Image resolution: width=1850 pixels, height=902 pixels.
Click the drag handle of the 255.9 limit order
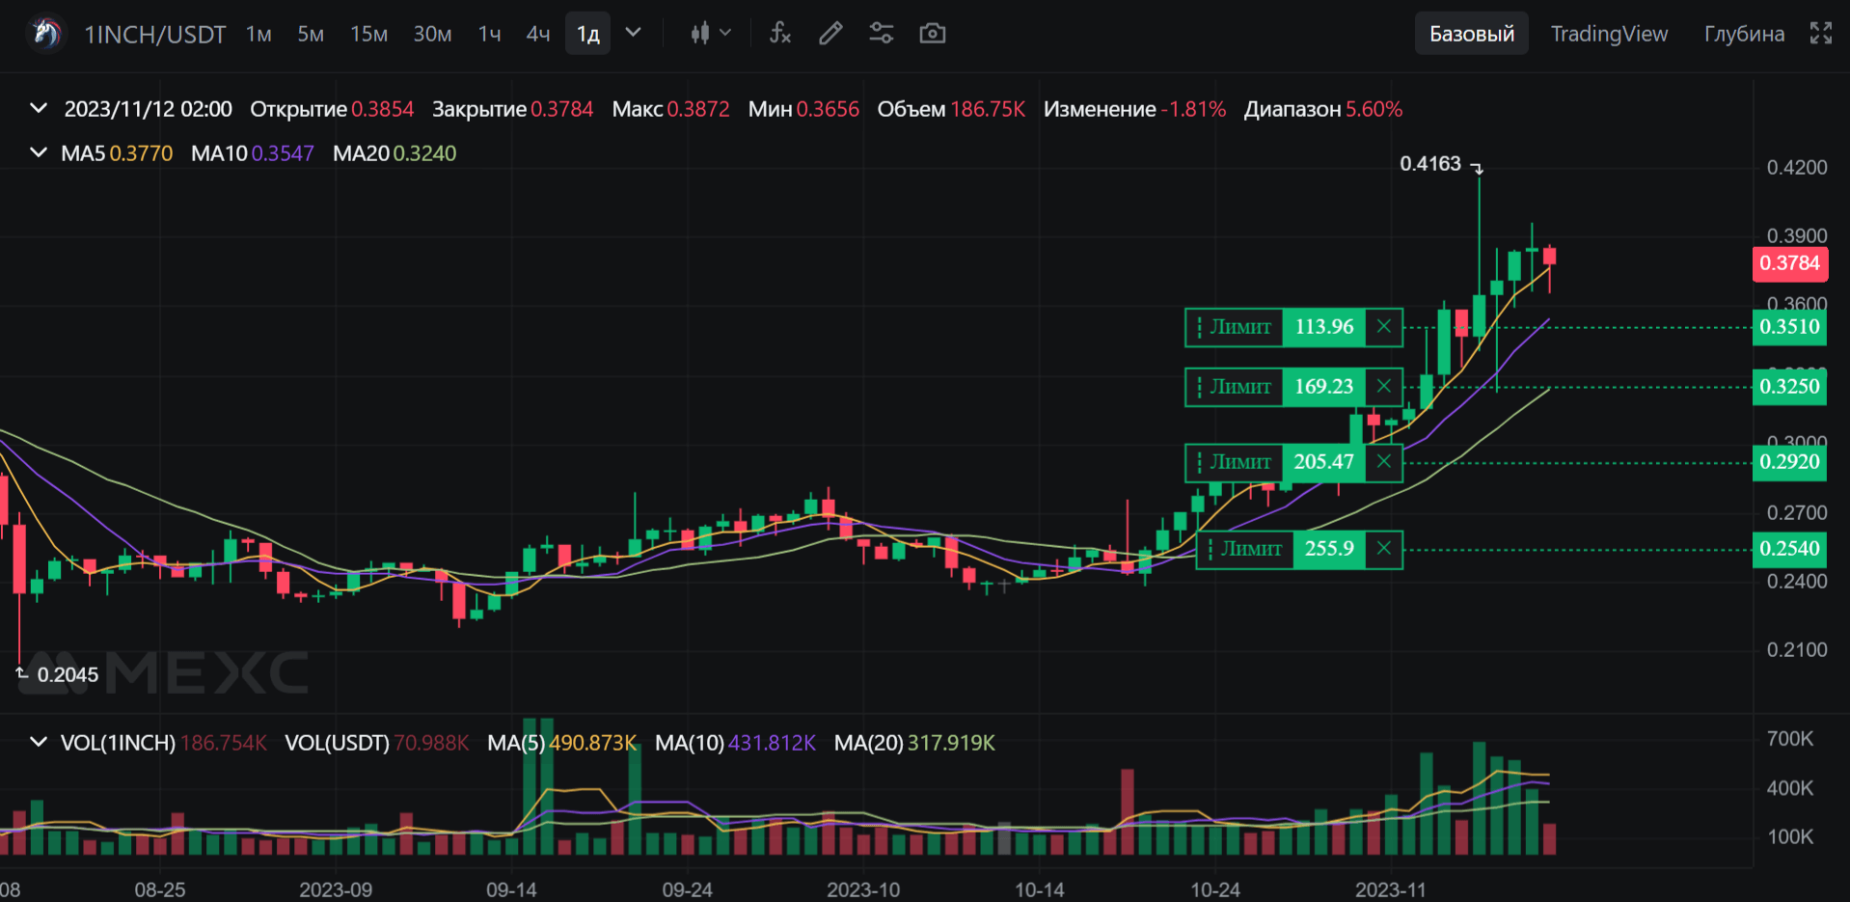click(1211, 549)
